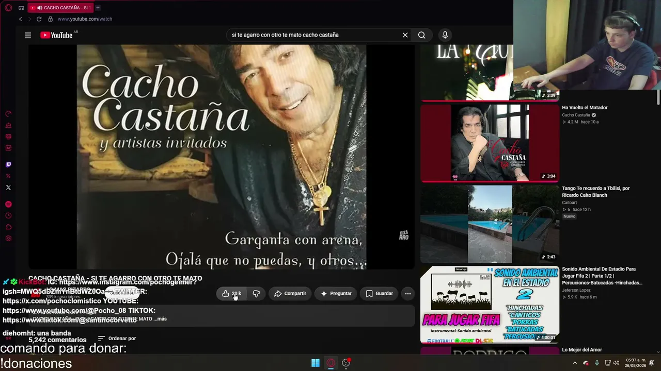Open taskbar clock and date
The height and width of the screenshot is (371, 661).
[x=636, y=363]
